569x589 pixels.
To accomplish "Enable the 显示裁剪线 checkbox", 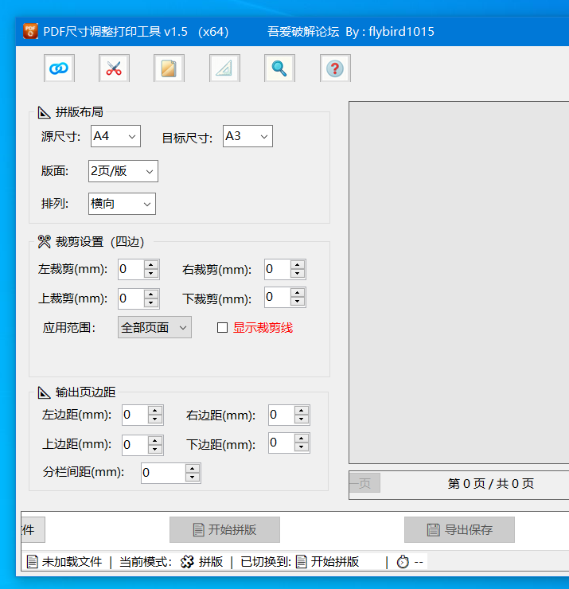I will (x=222, y=328).
